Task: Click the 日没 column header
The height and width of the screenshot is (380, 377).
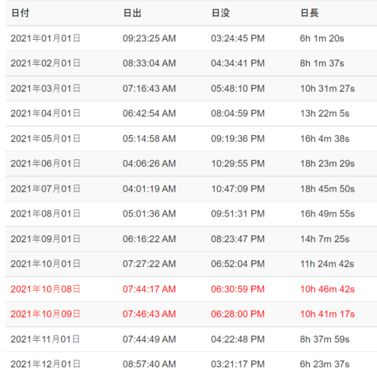Action: pyautogui.click(x=220, y=13)
